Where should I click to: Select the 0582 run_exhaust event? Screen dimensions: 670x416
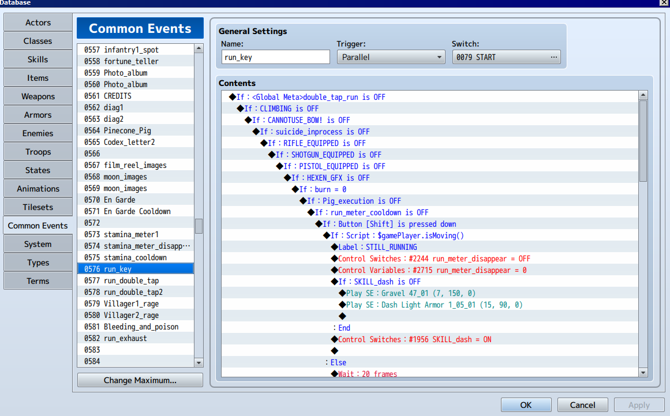136,338
